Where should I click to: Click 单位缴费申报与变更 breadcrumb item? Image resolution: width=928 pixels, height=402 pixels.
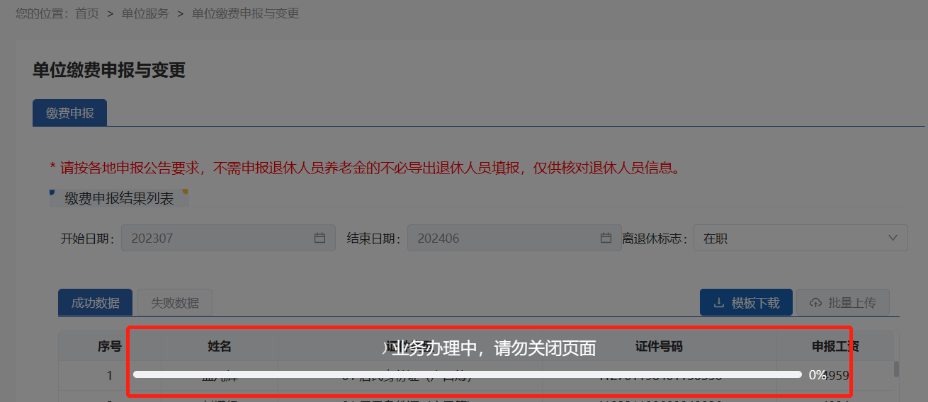click(245, 13)
